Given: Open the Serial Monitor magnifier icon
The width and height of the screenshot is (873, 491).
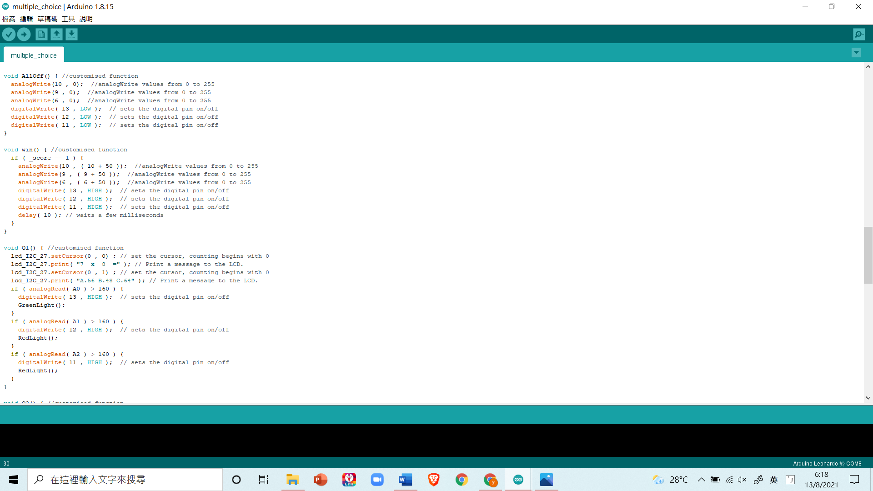Looking at the screenshot, I should pyautogui.click(x=859, y=34).
